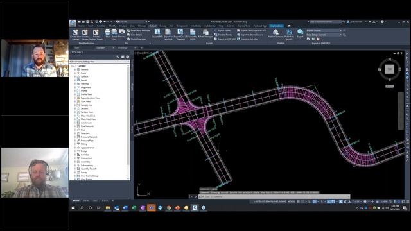This screenshot has height=231, width=411.
Task: Click Create Sheets ribbon icon
Action: [85, 34]
